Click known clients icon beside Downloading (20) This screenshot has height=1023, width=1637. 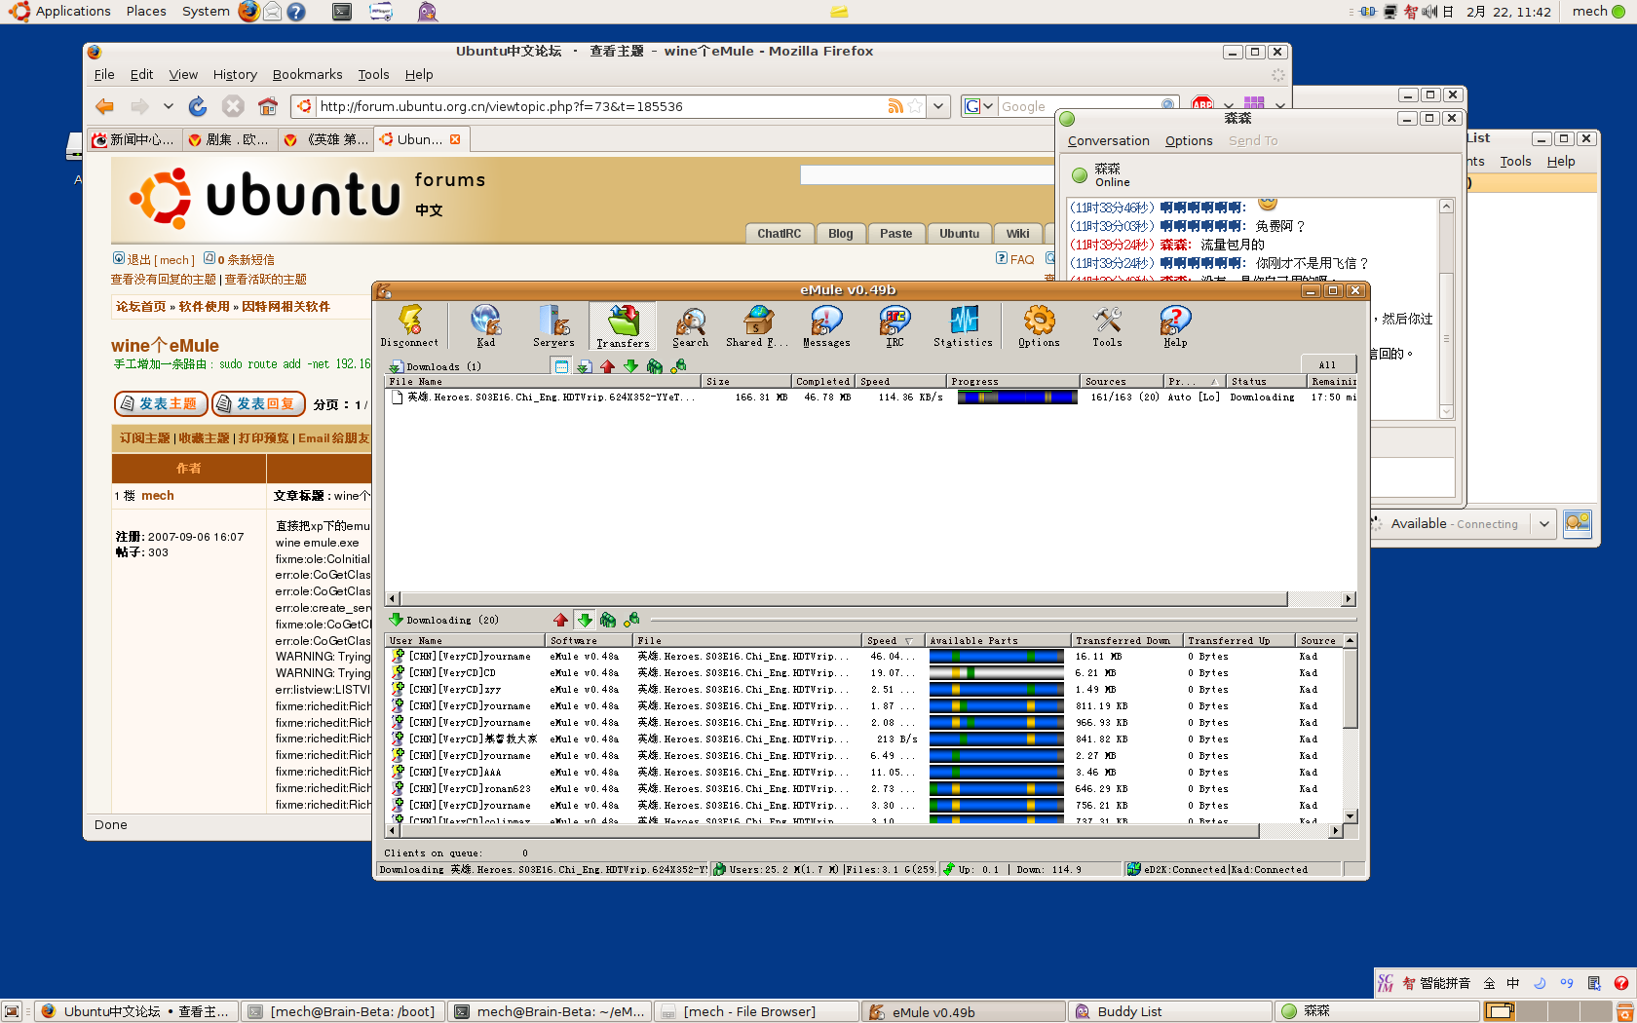[x=631, y=620]
